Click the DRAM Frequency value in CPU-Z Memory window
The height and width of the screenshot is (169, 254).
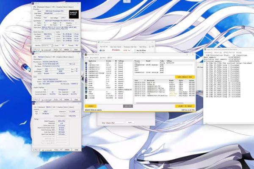61,121
